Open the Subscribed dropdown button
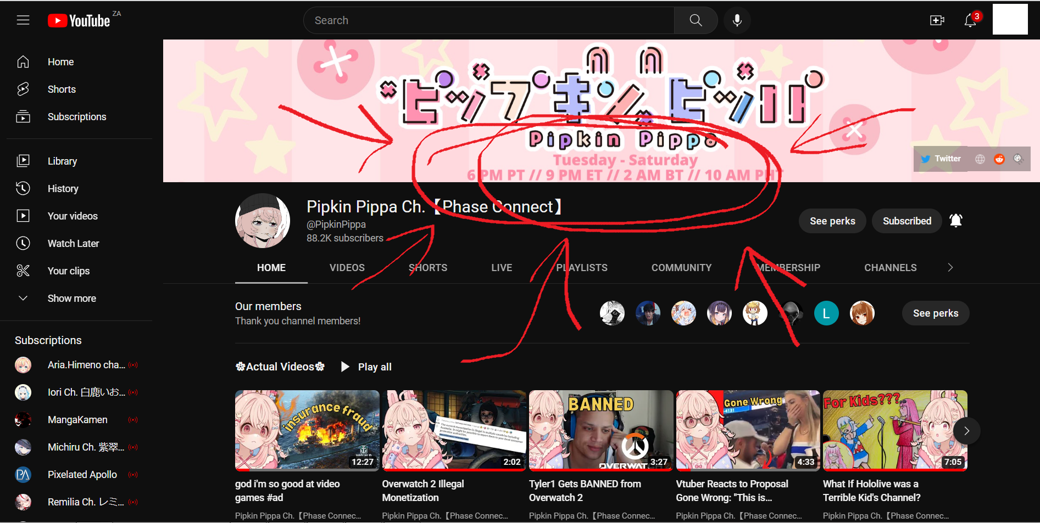 pos(907,221)
